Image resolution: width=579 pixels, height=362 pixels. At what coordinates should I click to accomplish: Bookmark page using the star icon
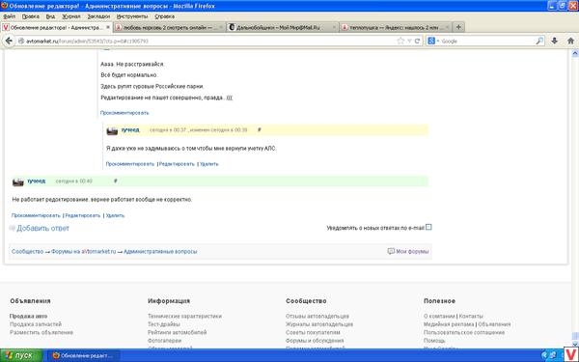[x=400, y=41]
